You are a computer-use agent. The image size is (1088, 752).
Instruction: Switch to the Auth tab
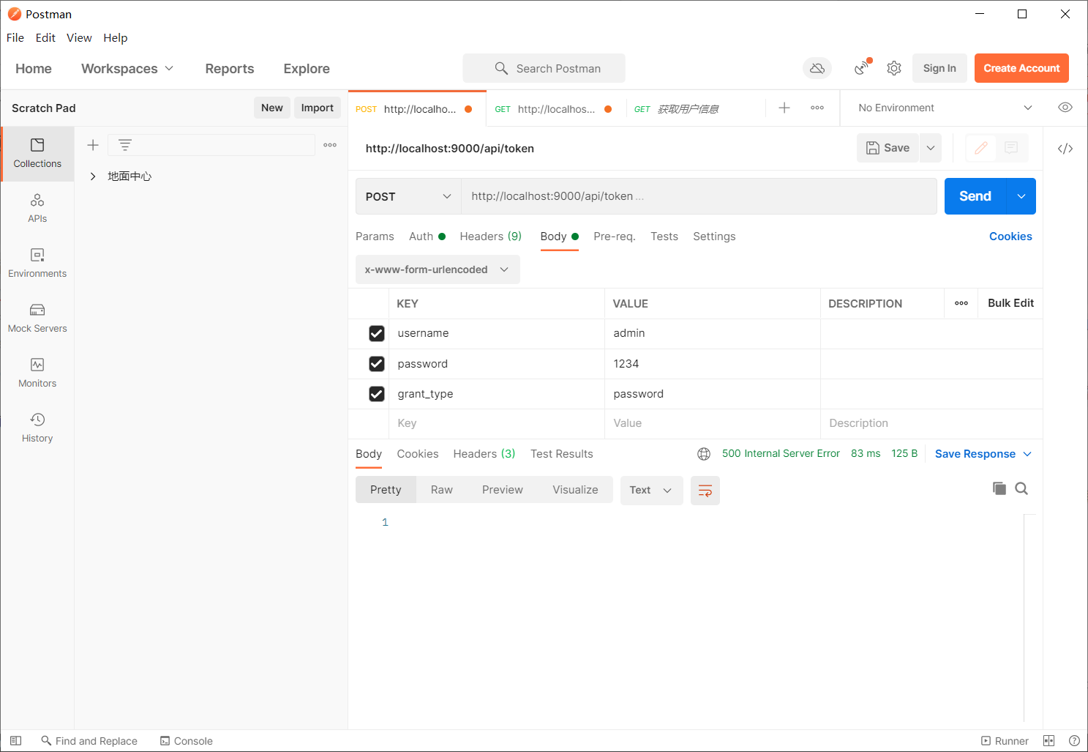coord(427,237)
